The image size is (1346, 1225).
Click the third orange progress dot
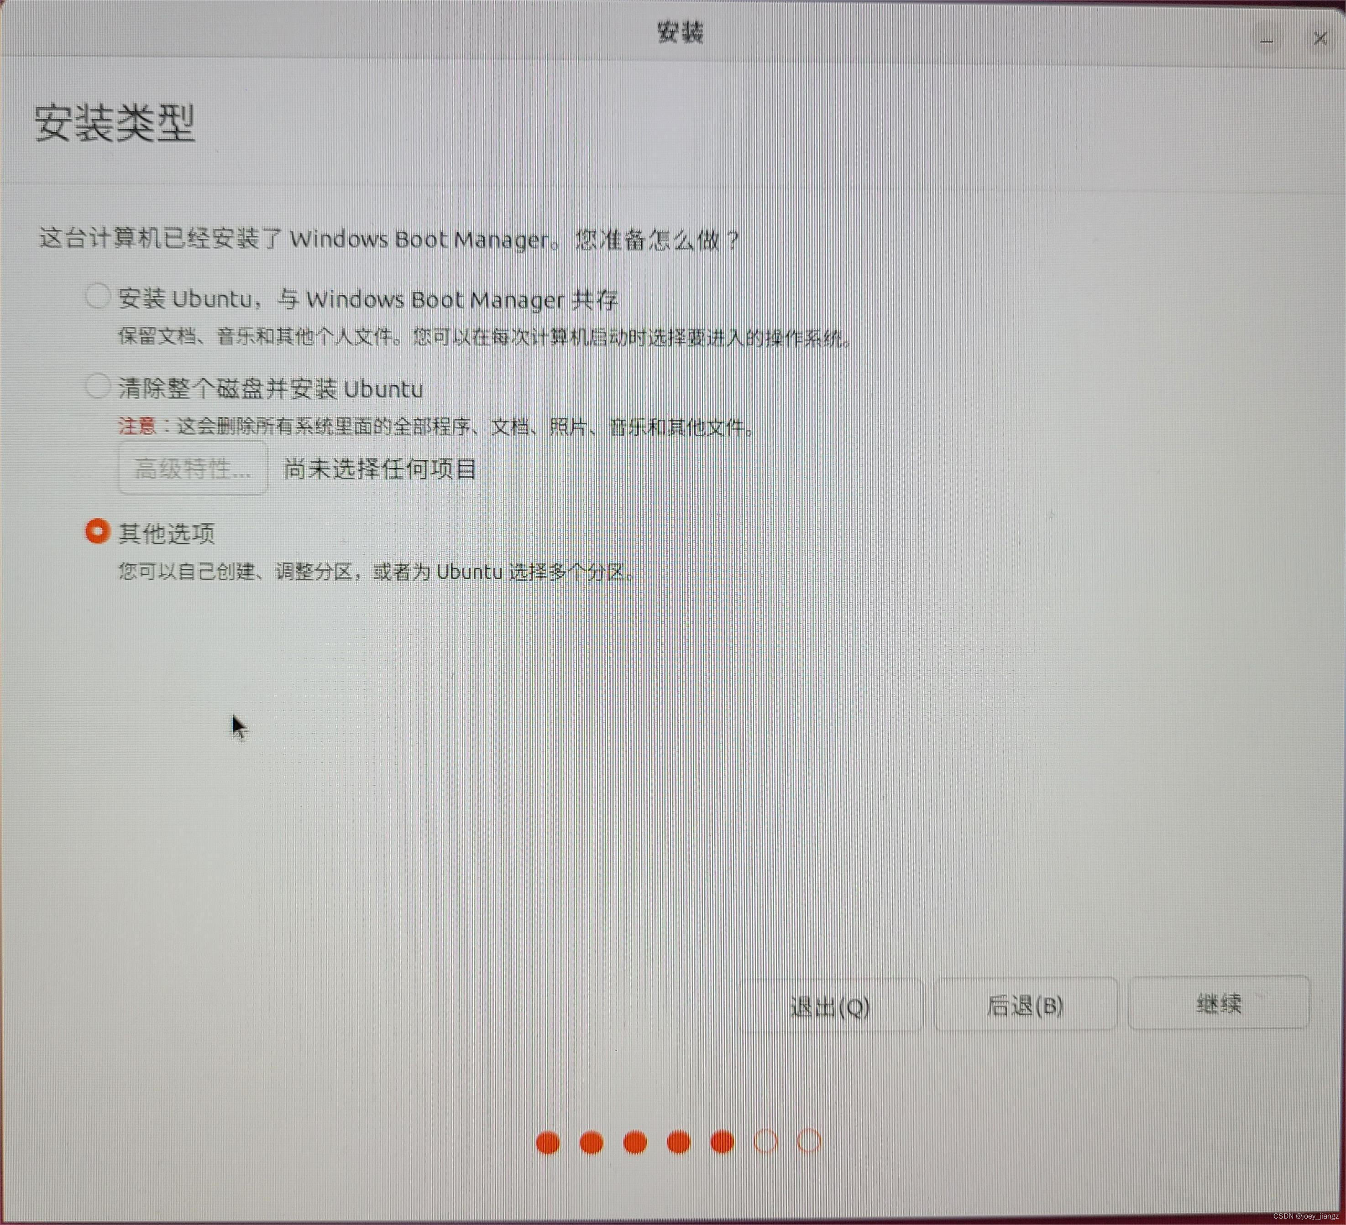[635, 1142]
